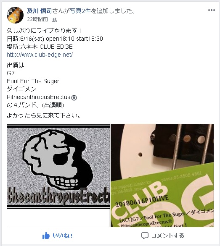Click the speech bubble comment icon
220x246 pixels.
[145, 236]
